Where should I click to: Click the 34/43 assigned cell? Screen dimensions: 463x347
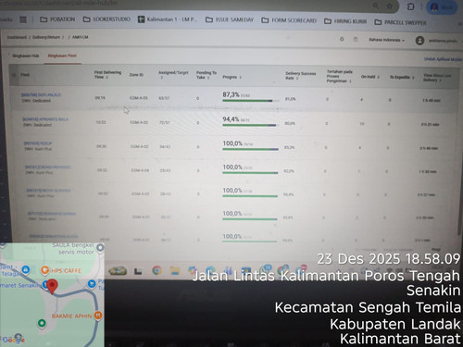pos(165,146)
